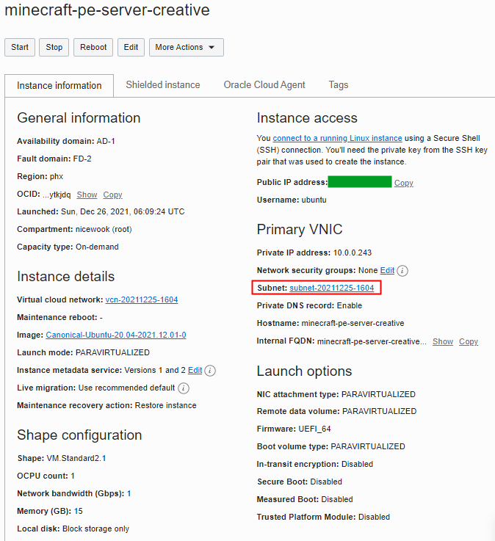
Task: Open the Oracle Cloud Agent tab
Action: pos(264,85)
